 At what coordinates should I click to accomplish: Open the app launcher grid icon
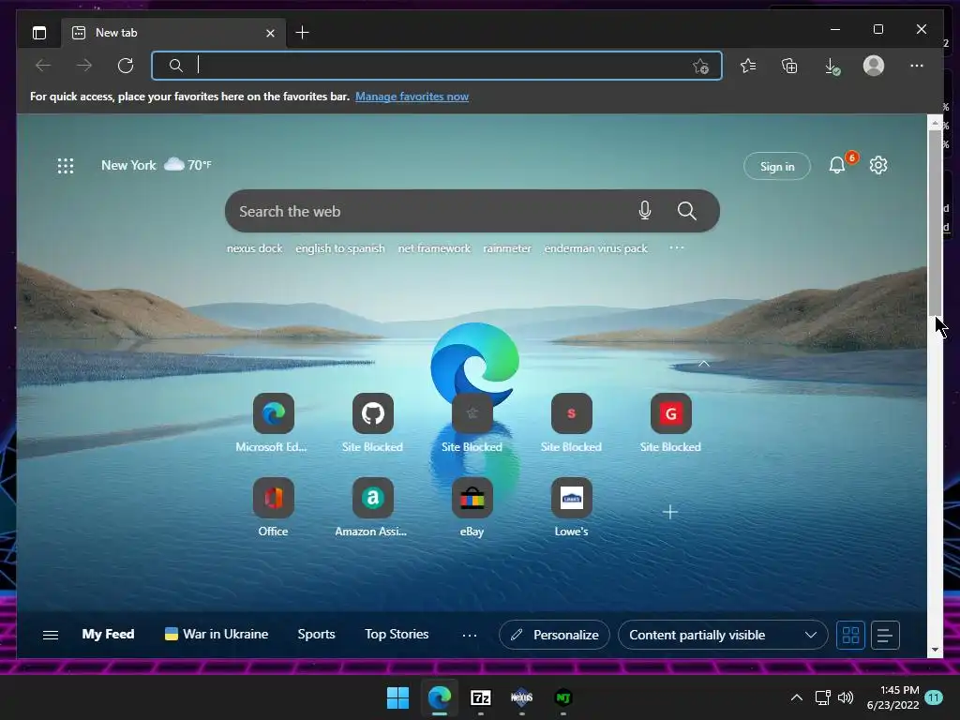tap(66, 166)
